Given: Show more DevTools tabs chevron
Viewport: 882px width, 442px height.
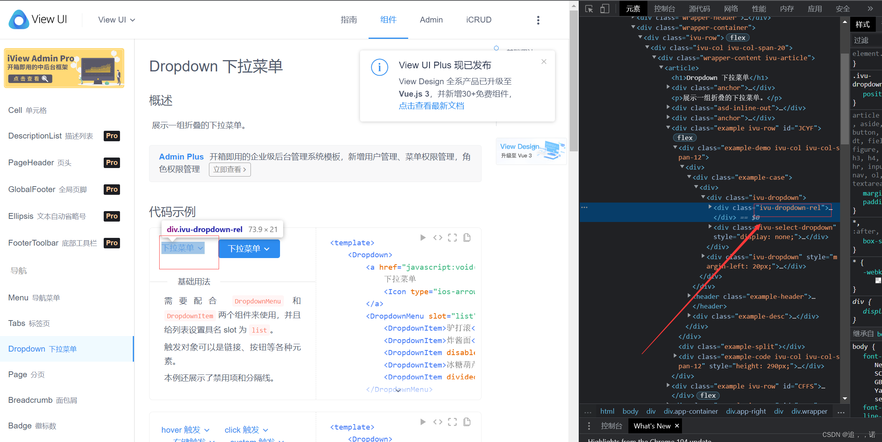Looking at the screenshot, I should (x=870, y=9).
